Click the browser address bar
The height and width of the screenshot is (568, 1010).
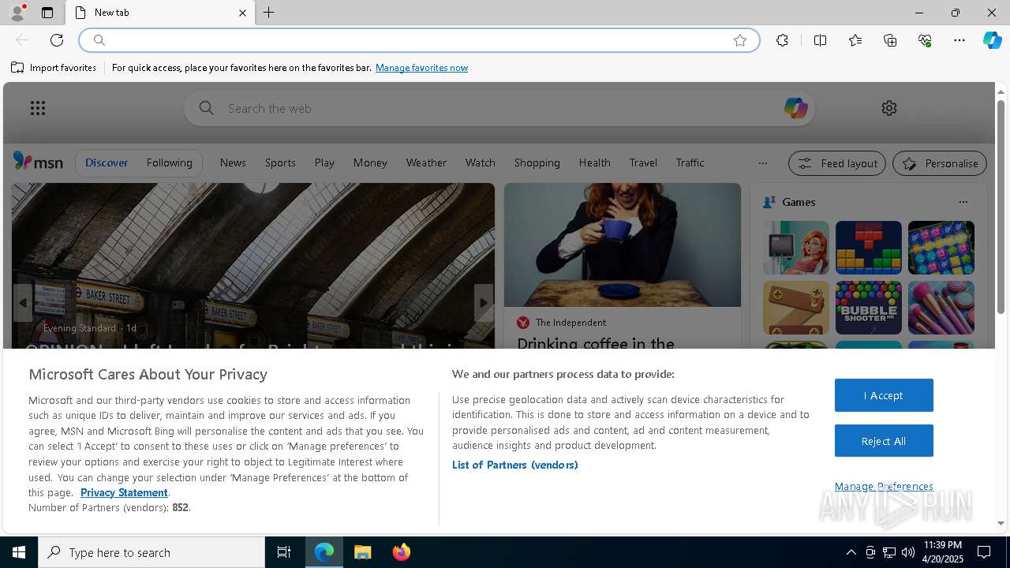[418, 40]
